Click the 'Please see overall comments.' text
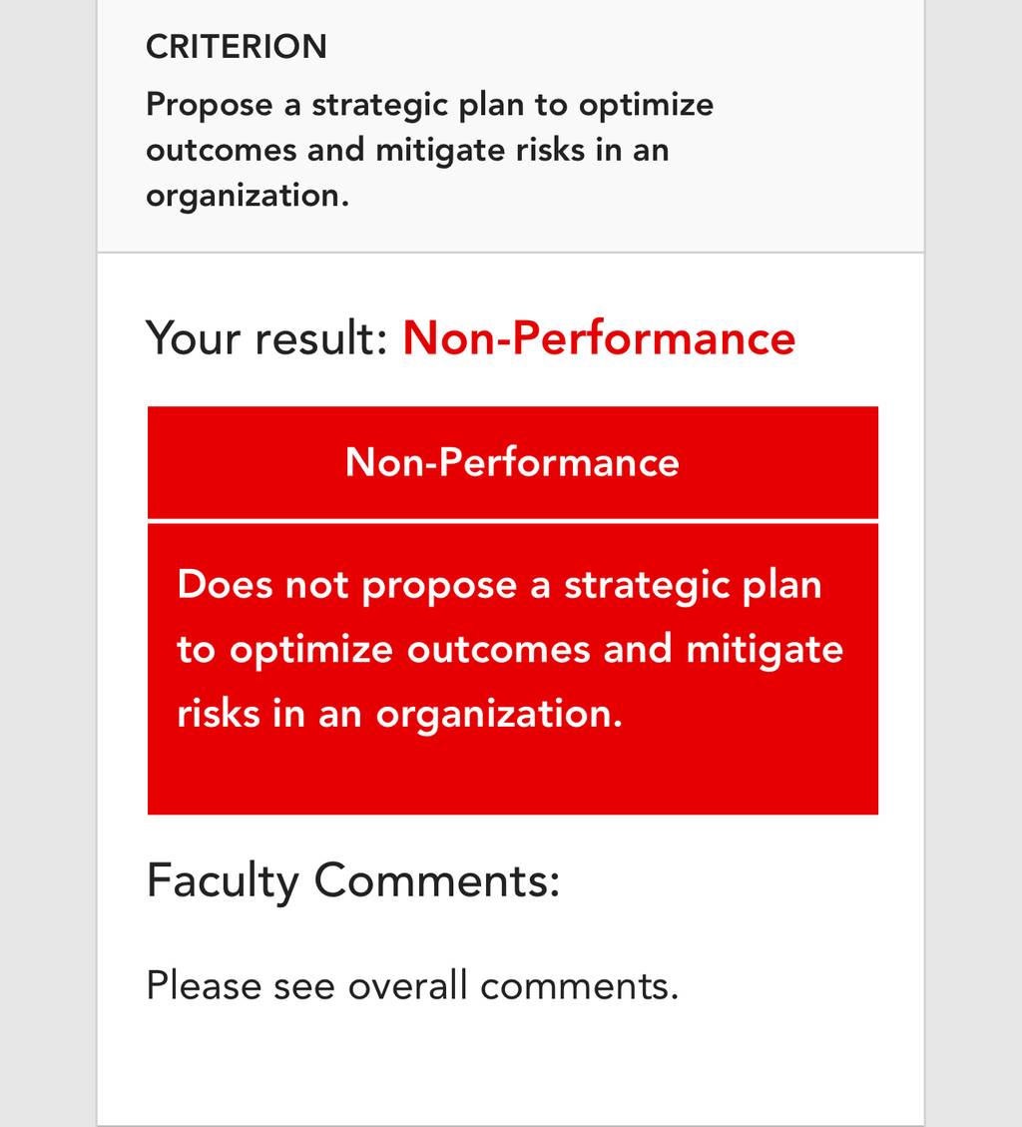Image resolution: width=1022 pixels, height=1127 pixels. 412,985
